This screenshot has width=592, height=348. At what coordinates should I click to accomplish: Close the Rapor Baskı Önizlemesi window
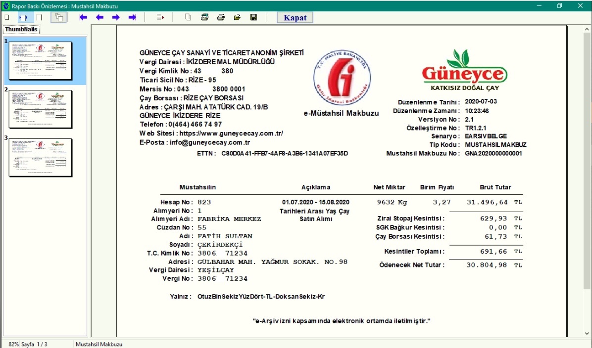pos(580,6)
